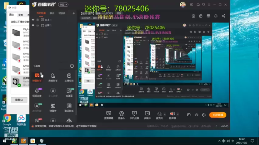The width and height of the screenshot is (259, 145).
Task: Click the orange app icon on taskbar
Action: point(23,141)
